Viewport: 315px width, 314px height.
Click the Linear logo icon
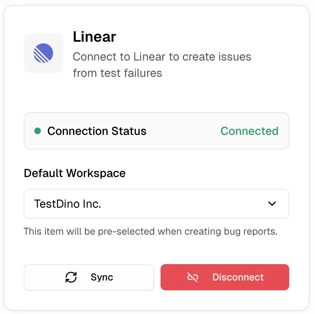click(43, 53)
